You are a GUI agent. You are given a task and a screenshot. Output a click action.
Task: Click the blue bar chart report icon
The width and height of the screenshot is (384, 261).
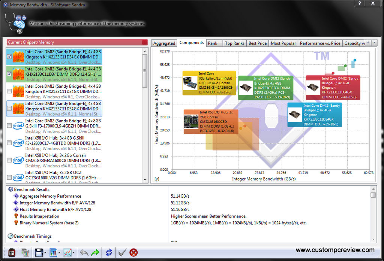point(53,252)
